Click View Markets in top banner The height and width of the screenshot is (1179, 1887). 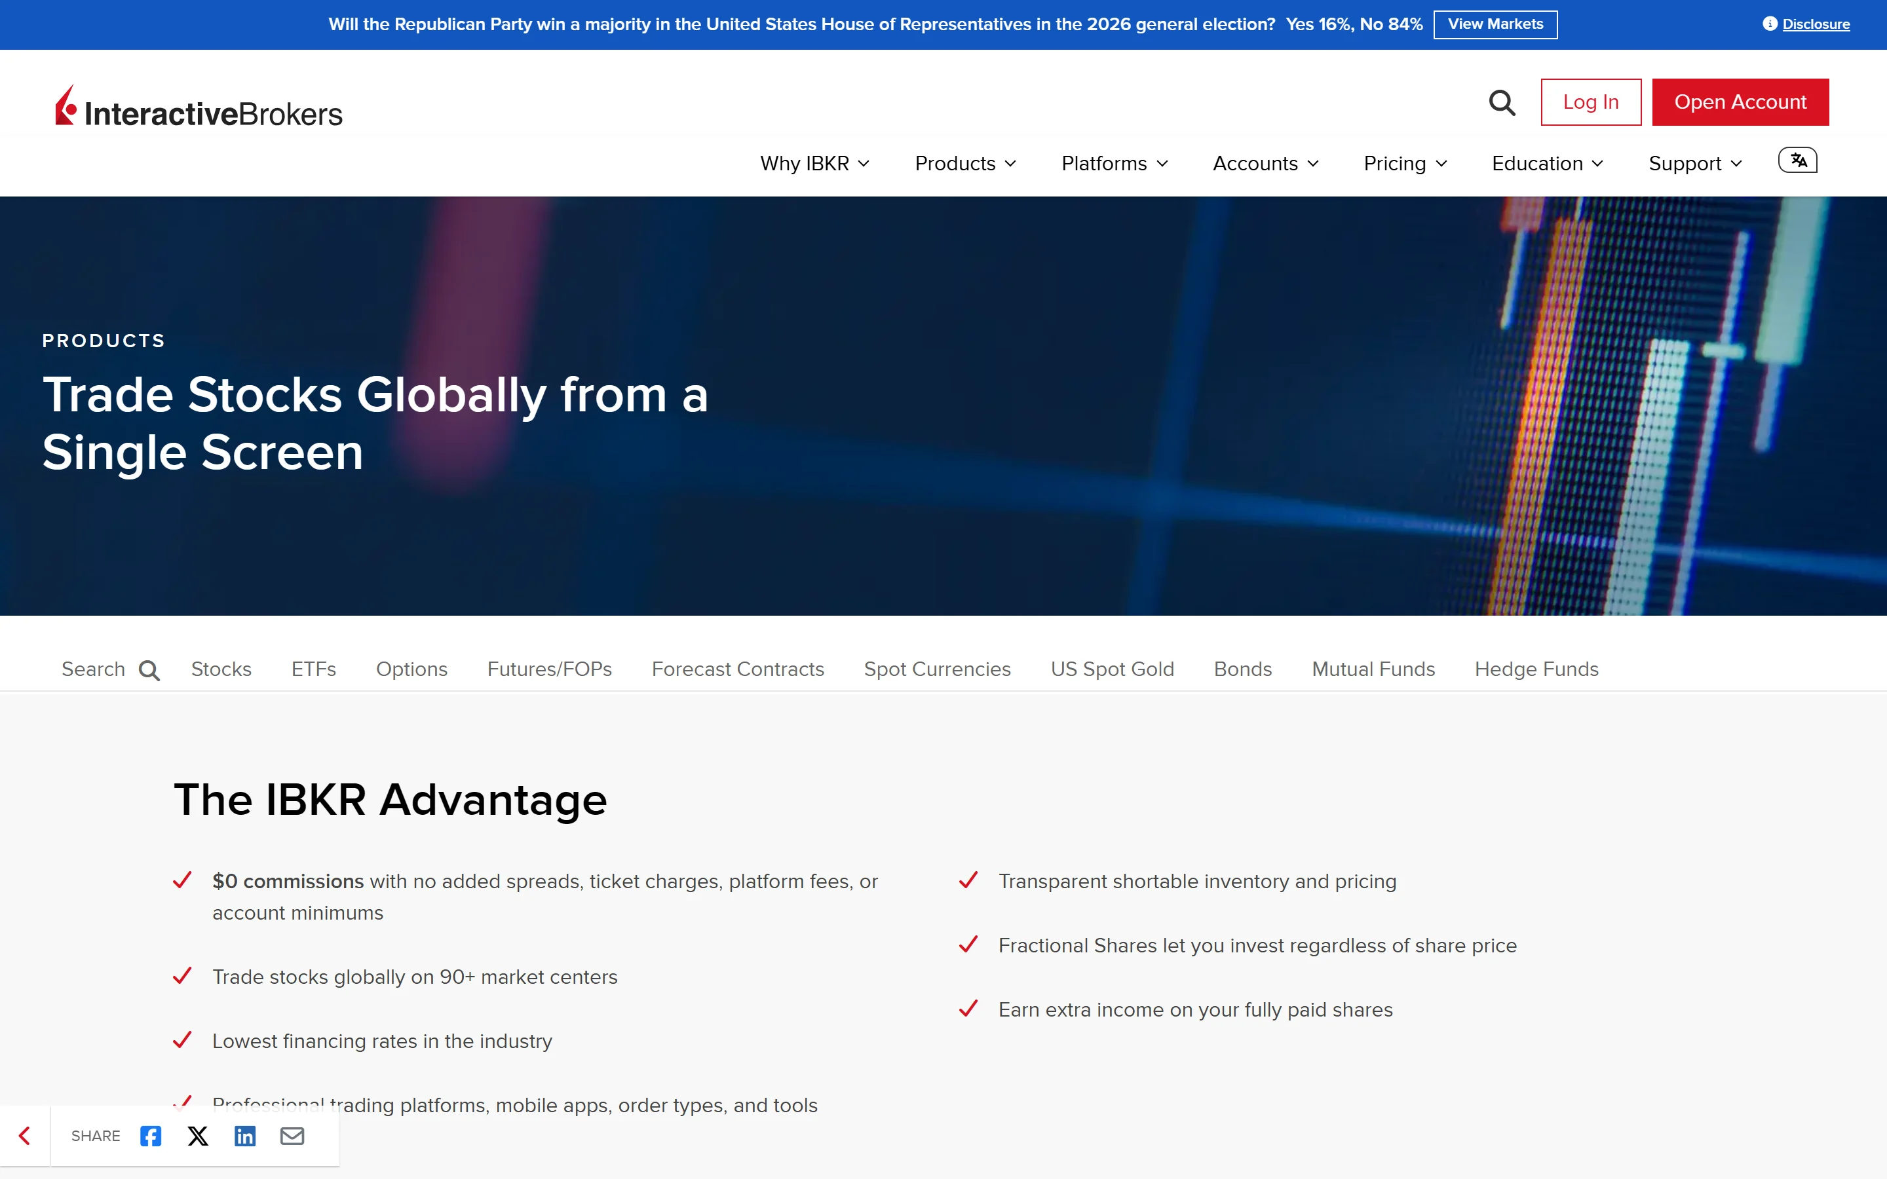[x=1495, y=24]
